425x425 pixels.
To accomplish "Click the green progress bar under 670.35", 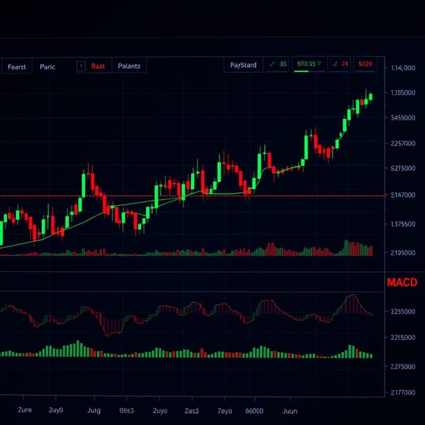I will coord(301,72).
